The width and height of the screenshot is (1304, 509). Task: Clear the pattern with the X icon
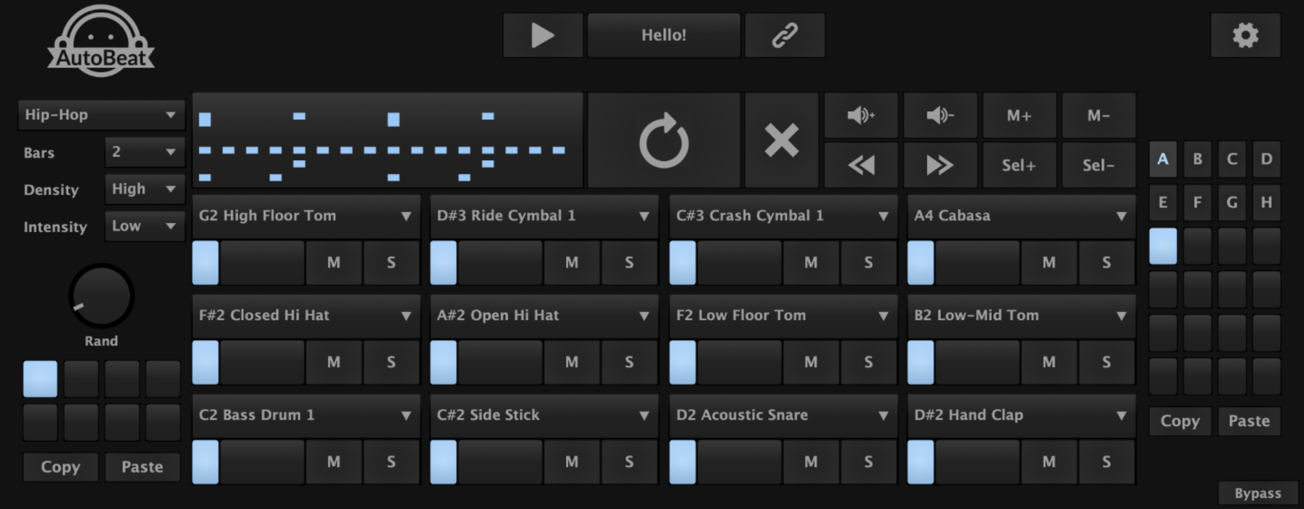tap(781, 141)
